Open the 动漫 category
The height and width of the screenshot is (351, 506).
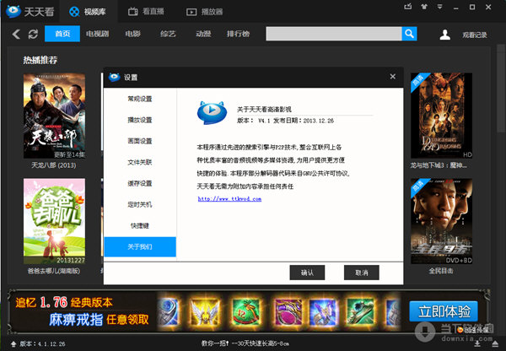point(203,34)
